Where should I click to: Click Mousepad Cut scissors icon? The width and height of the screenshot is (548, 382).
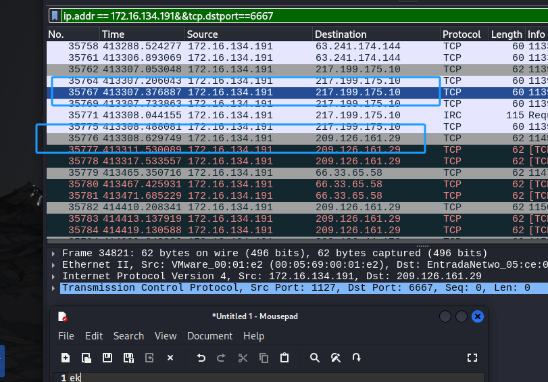[x=243, y=358]
